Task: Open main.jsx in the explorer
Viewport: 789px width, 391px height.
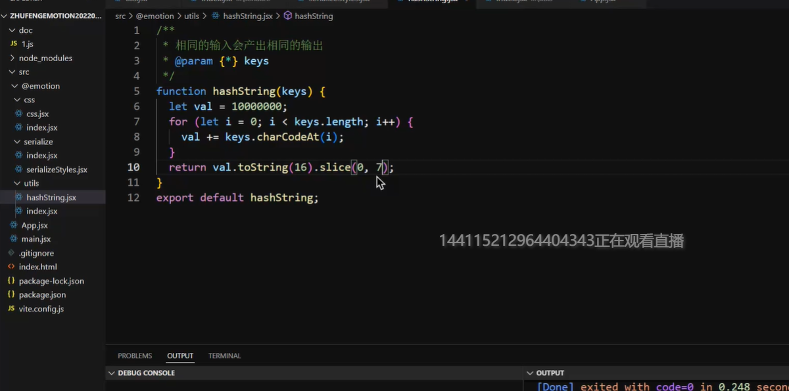Action: coord(36,239)
